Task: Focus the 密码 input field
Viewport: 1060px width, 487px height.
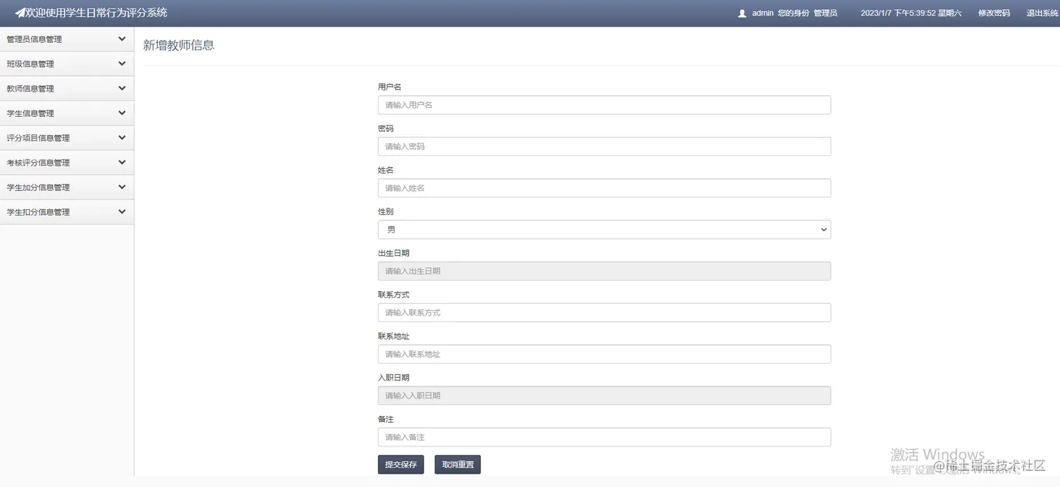Action: [x=604, y=146]
